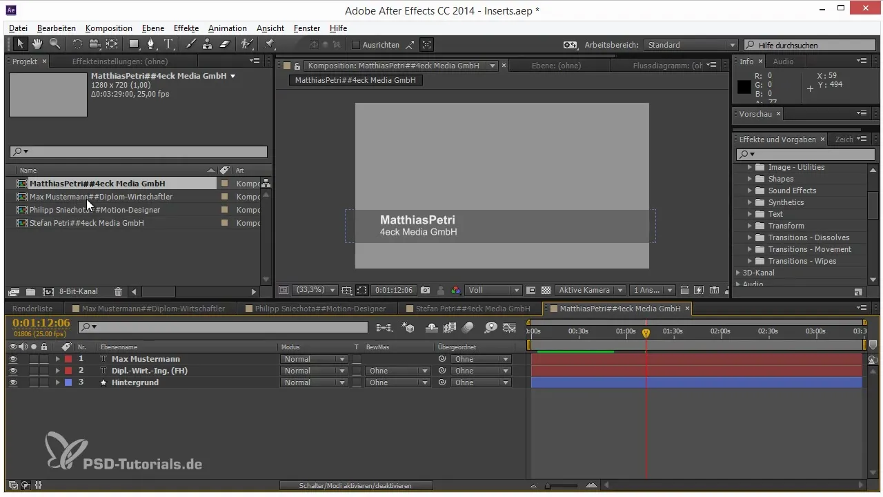Select the Rotation tool
Viewport: 883px width, 497px height.
point(77,44)
